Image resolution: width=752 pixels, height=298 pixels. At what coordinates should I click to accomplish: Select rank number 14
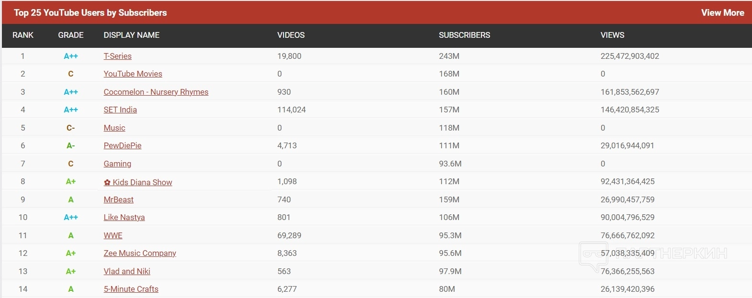pyautogui.click(x=23, y=289)
